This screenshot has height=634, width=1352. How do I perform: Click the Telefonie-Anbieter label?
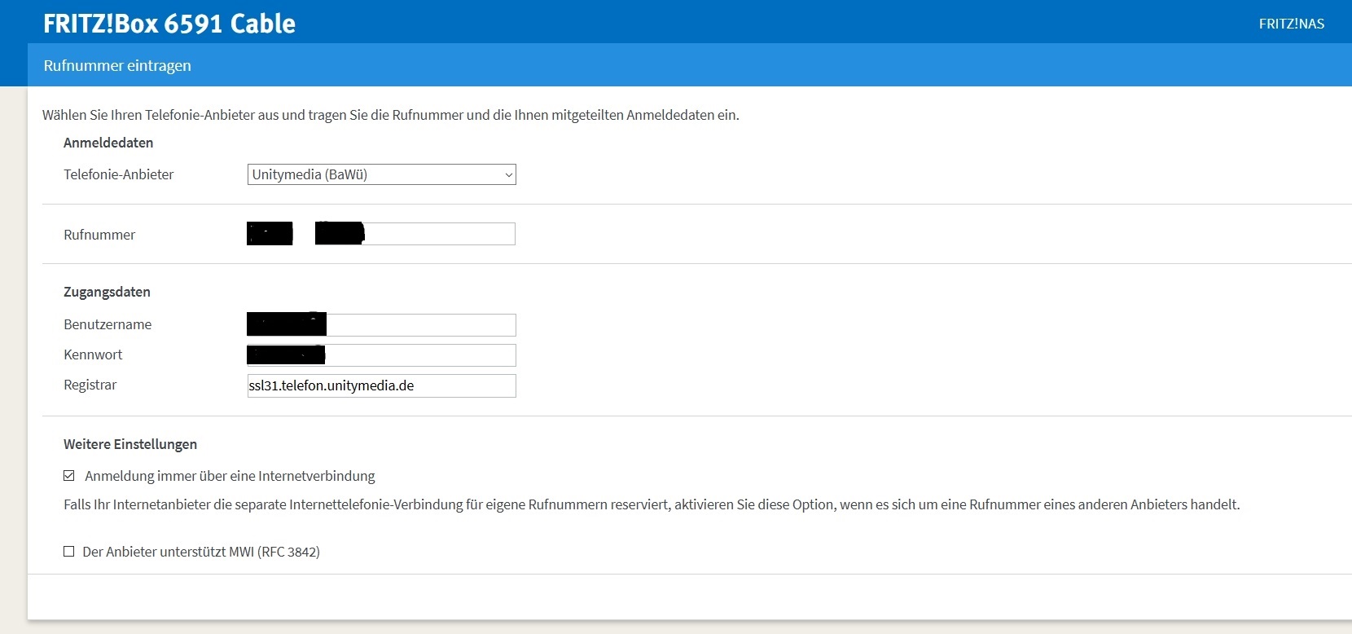click(119, 174)
